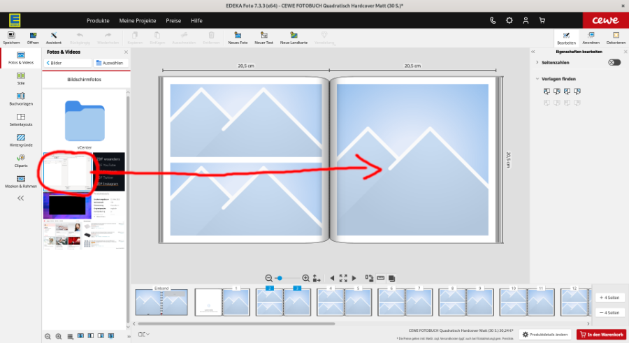
Task: Click the top-left page photo placeholder
Action: tap(246, 120)
